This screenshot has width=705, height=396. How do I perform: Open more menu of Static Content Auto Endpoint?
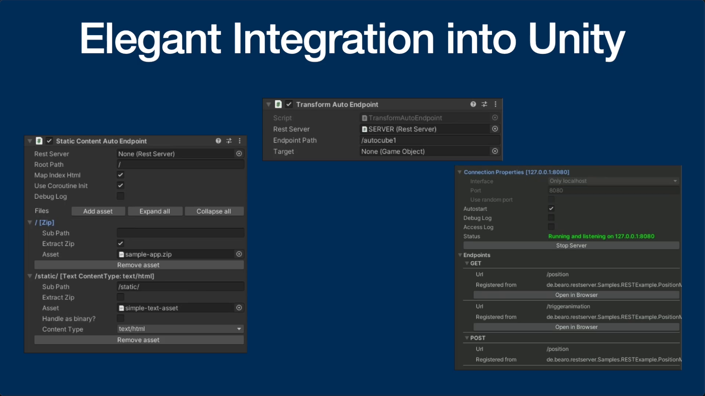click(x=239, y=141)
